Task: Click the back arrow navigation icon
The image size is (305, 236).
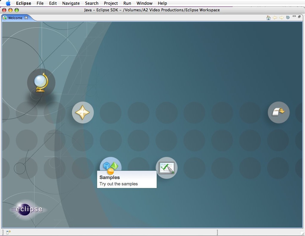Action: [x=275, y=18]
